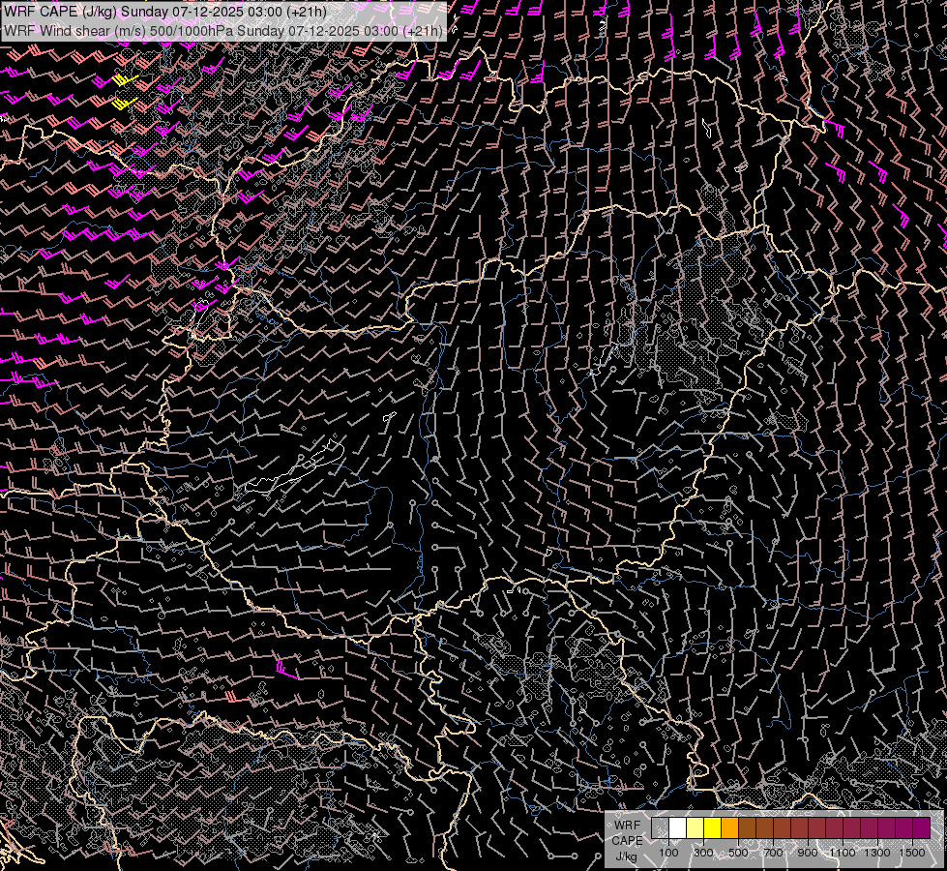The width and height of the screenshot is (947, 871).
Task: Click the 'WRF' word in the legend
Action: point(627,826)
